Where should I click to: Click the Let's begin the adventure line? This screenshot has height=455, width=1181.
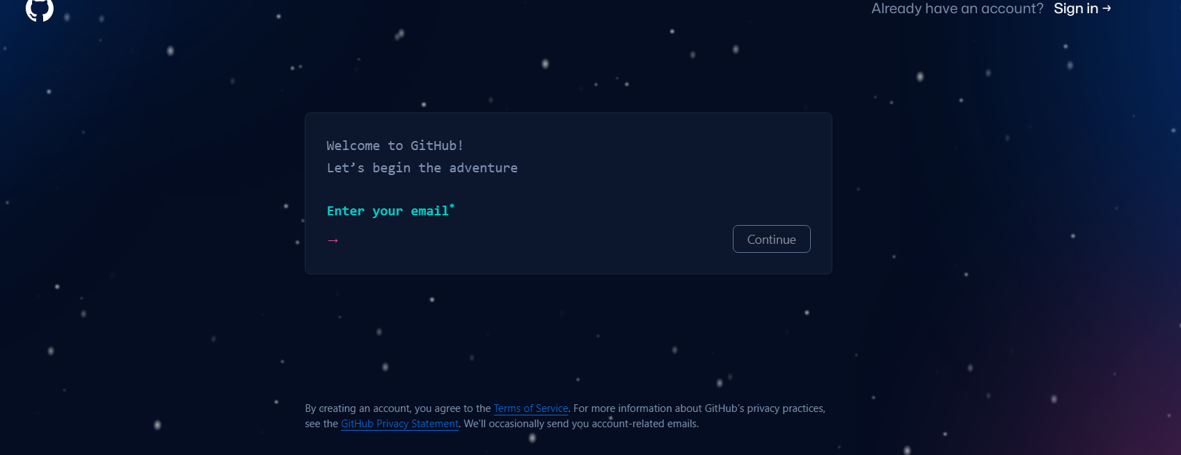[422, 168]
